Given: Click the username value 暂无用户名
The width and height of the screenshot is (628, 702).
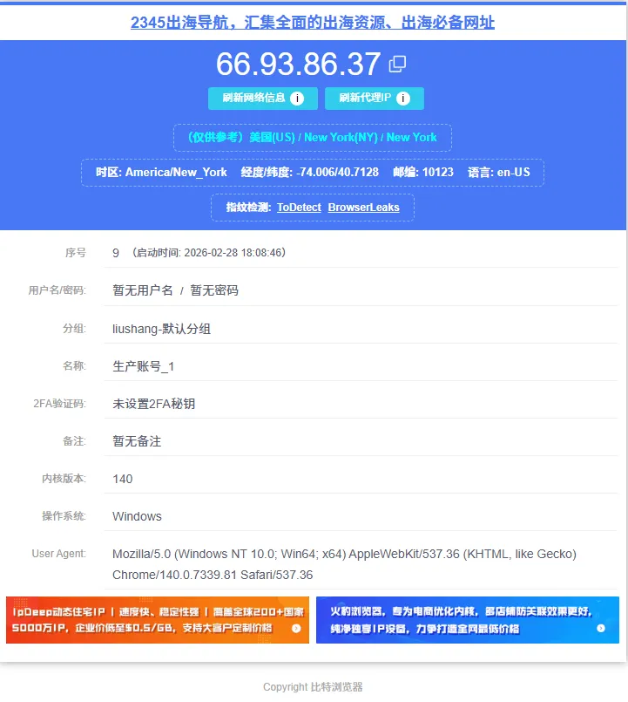Looking at the screenshot, I should click(x=143, y=290).
